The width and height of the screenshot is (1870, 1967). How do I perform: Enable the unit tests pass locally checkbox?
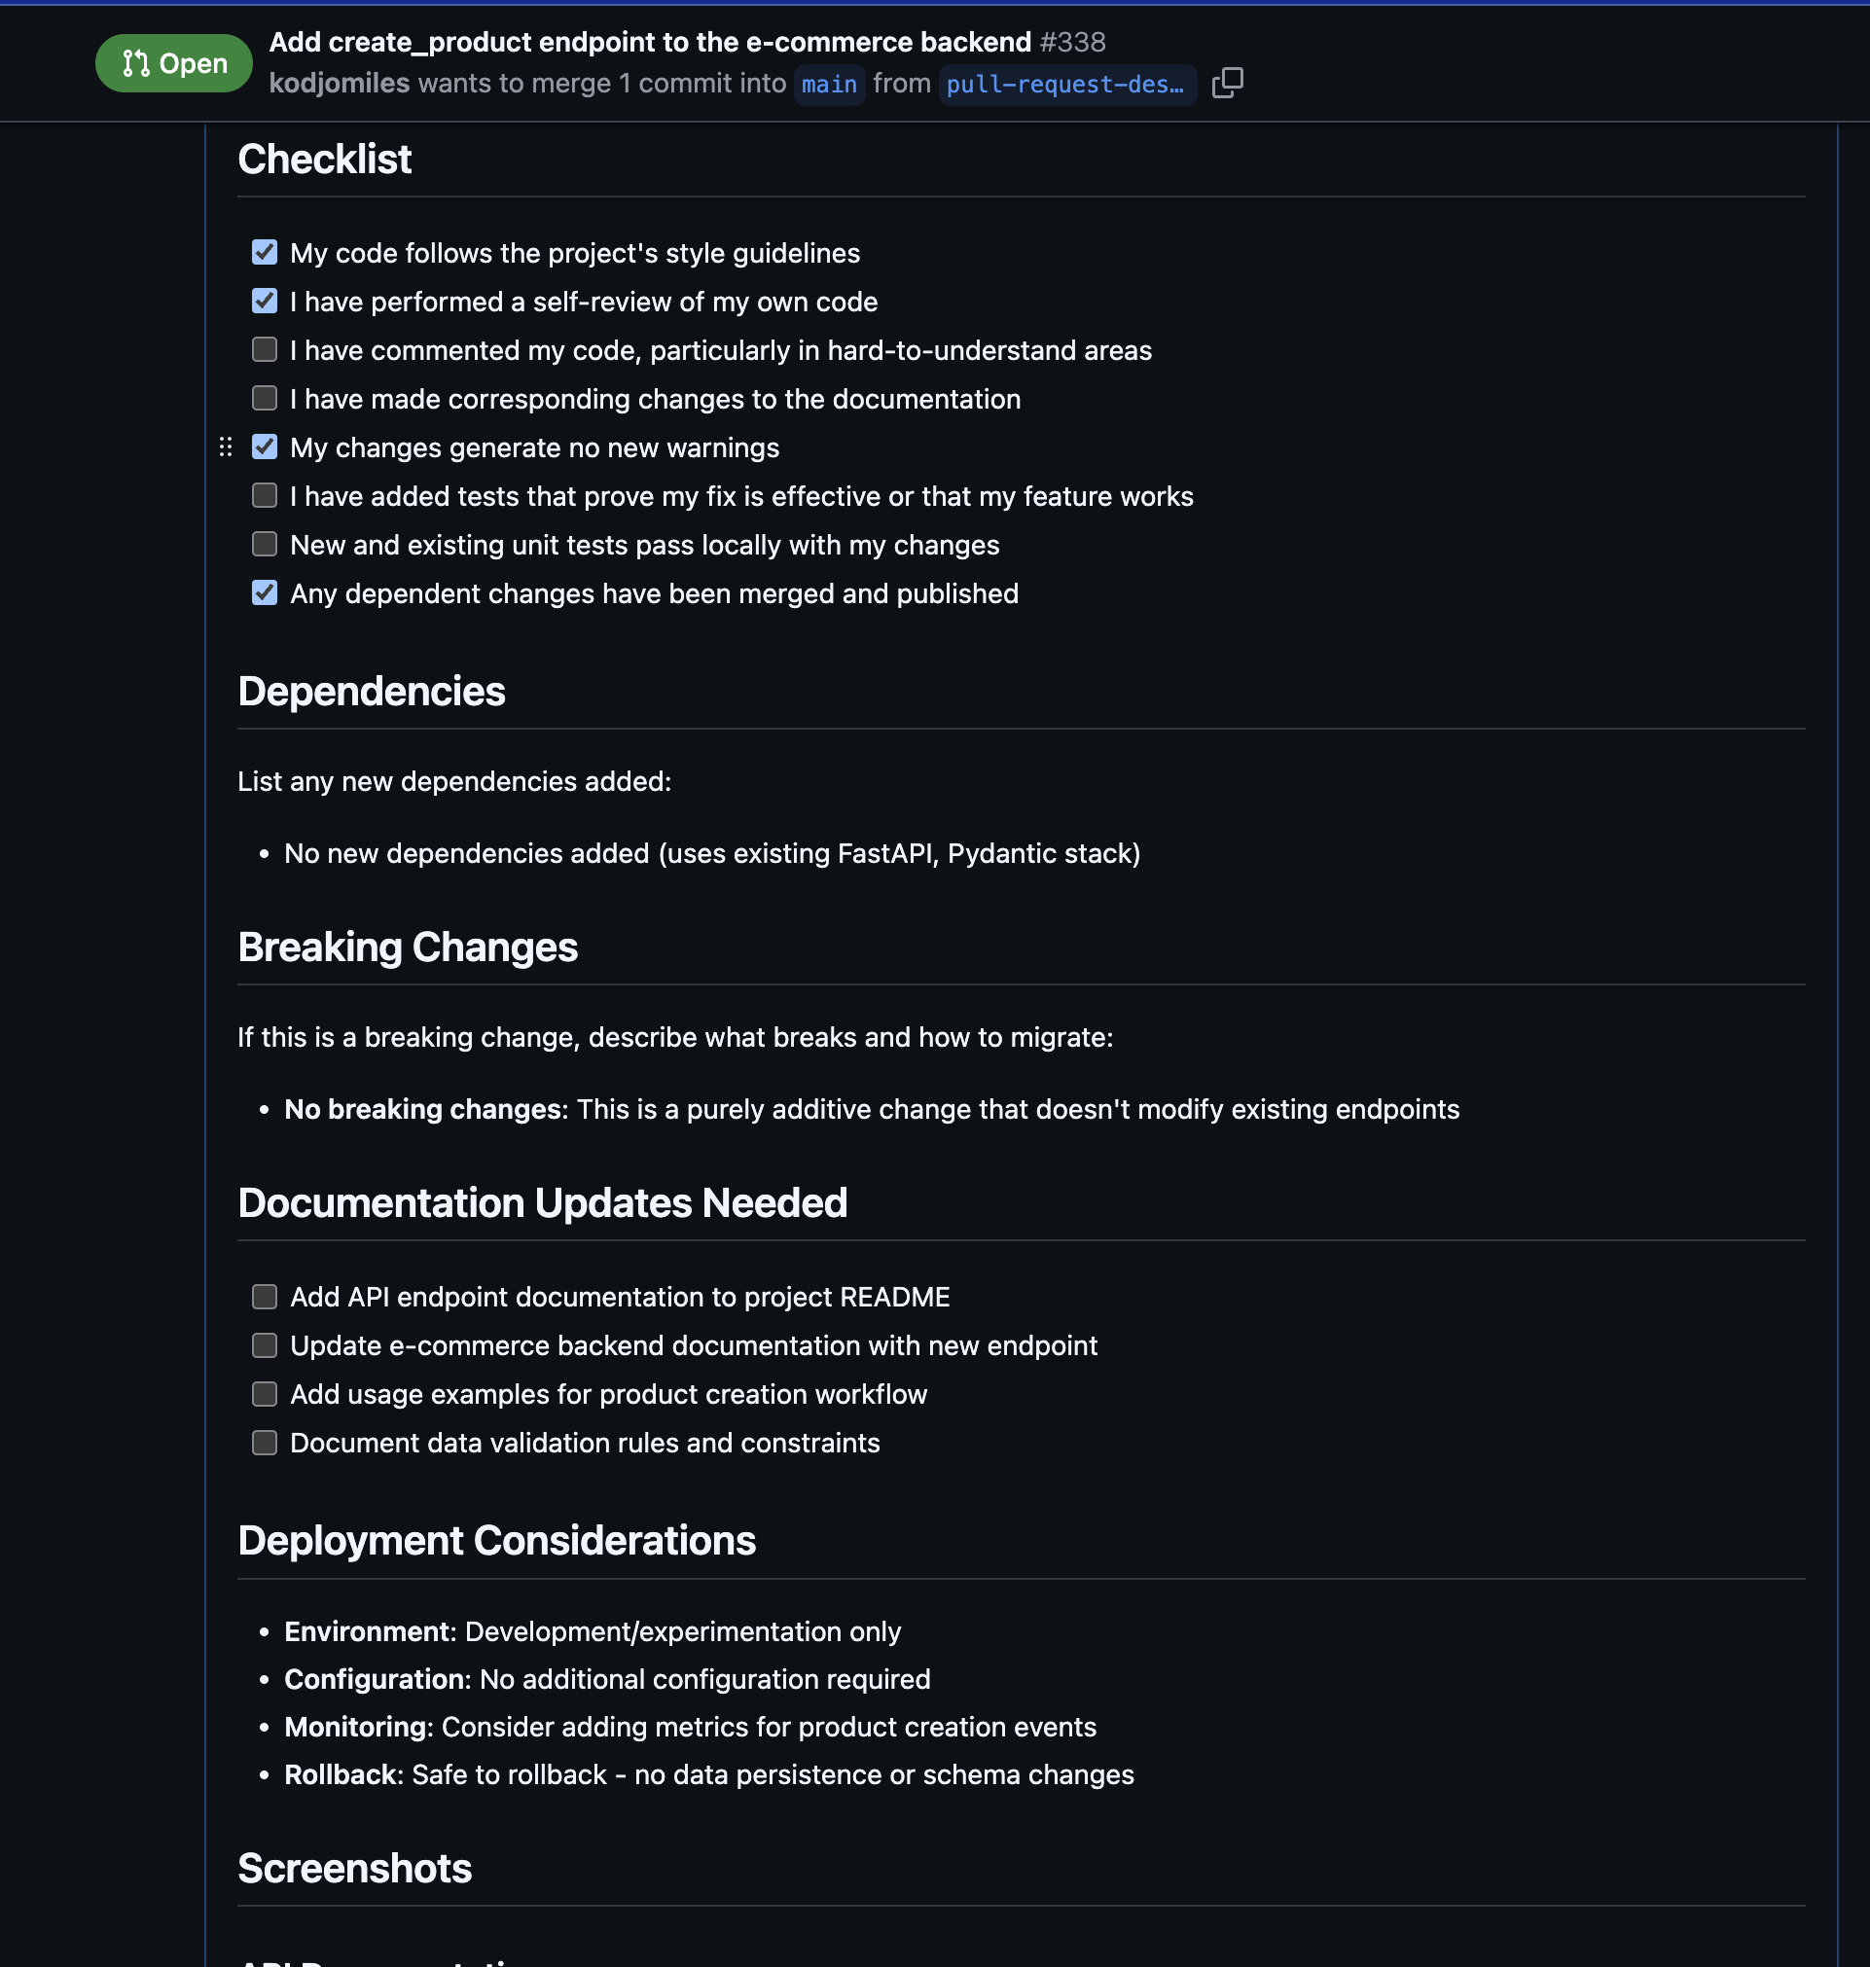tap(264, 544)
